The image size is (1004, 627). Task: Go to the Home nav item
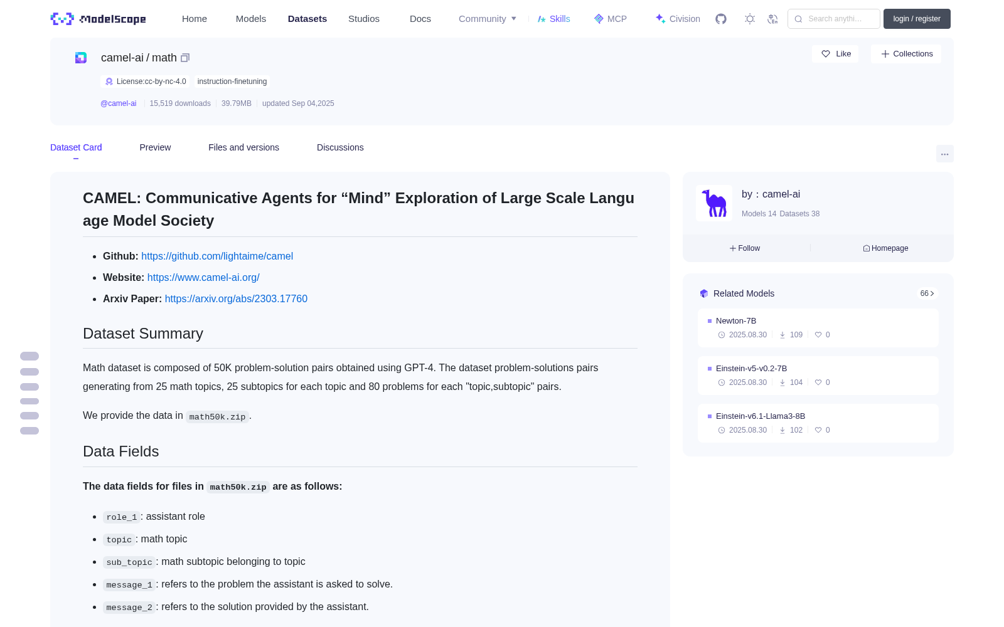coord(195,19)
